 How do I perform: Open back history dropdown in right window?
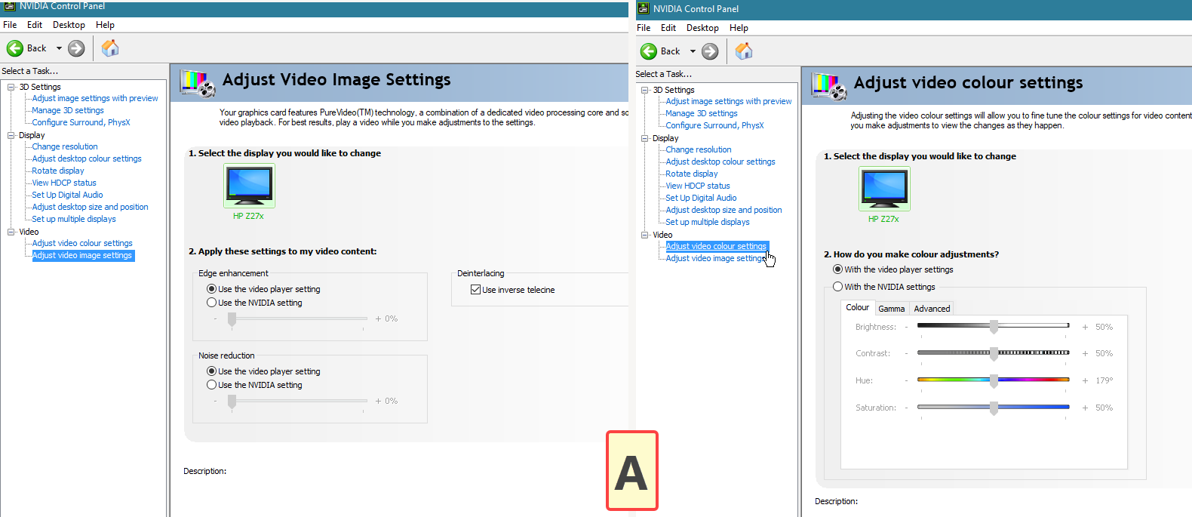(693, 51)
